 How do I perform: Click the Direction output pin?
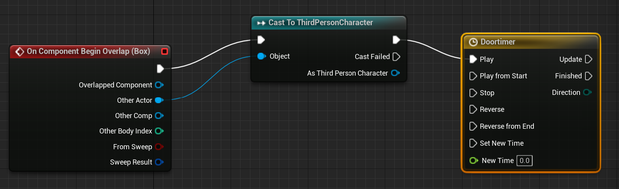[x=587, y=93]
